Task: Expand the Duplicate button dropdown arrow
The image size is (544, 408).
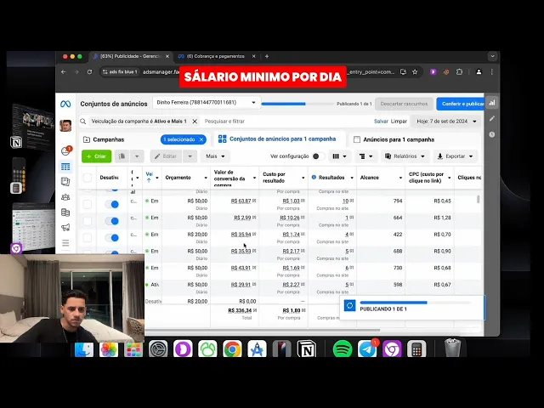Action: click(137, 156)
